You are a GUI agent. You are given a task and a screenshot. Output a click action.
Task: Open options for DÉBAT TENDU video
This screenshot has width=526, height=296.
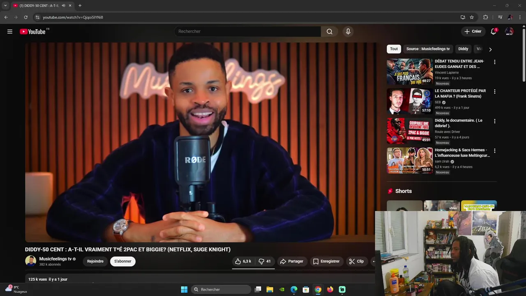pyautogui.click(x=494, y=62)
